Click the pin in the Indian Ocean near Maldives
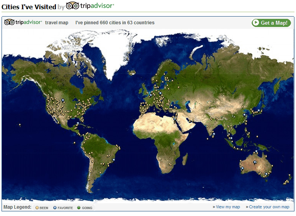Screen dimensions: 296x216 tap(207, 139)
